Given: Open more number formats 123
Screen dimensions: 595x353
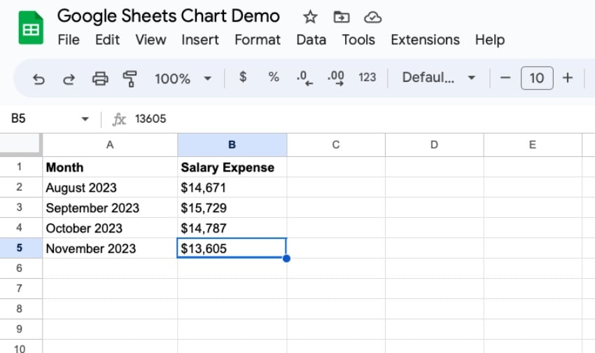Looking at the screenshot, I should pos(367,78).
